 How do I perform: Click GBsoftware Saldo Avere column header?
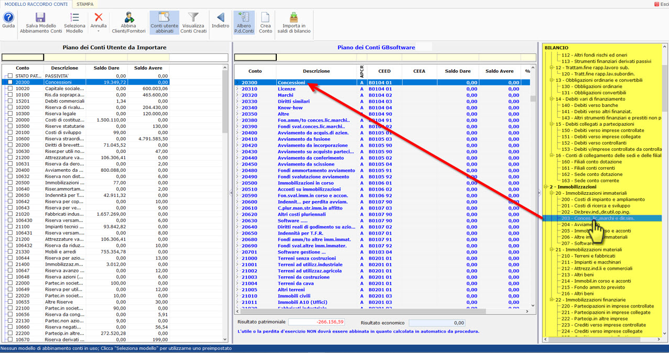499,71
